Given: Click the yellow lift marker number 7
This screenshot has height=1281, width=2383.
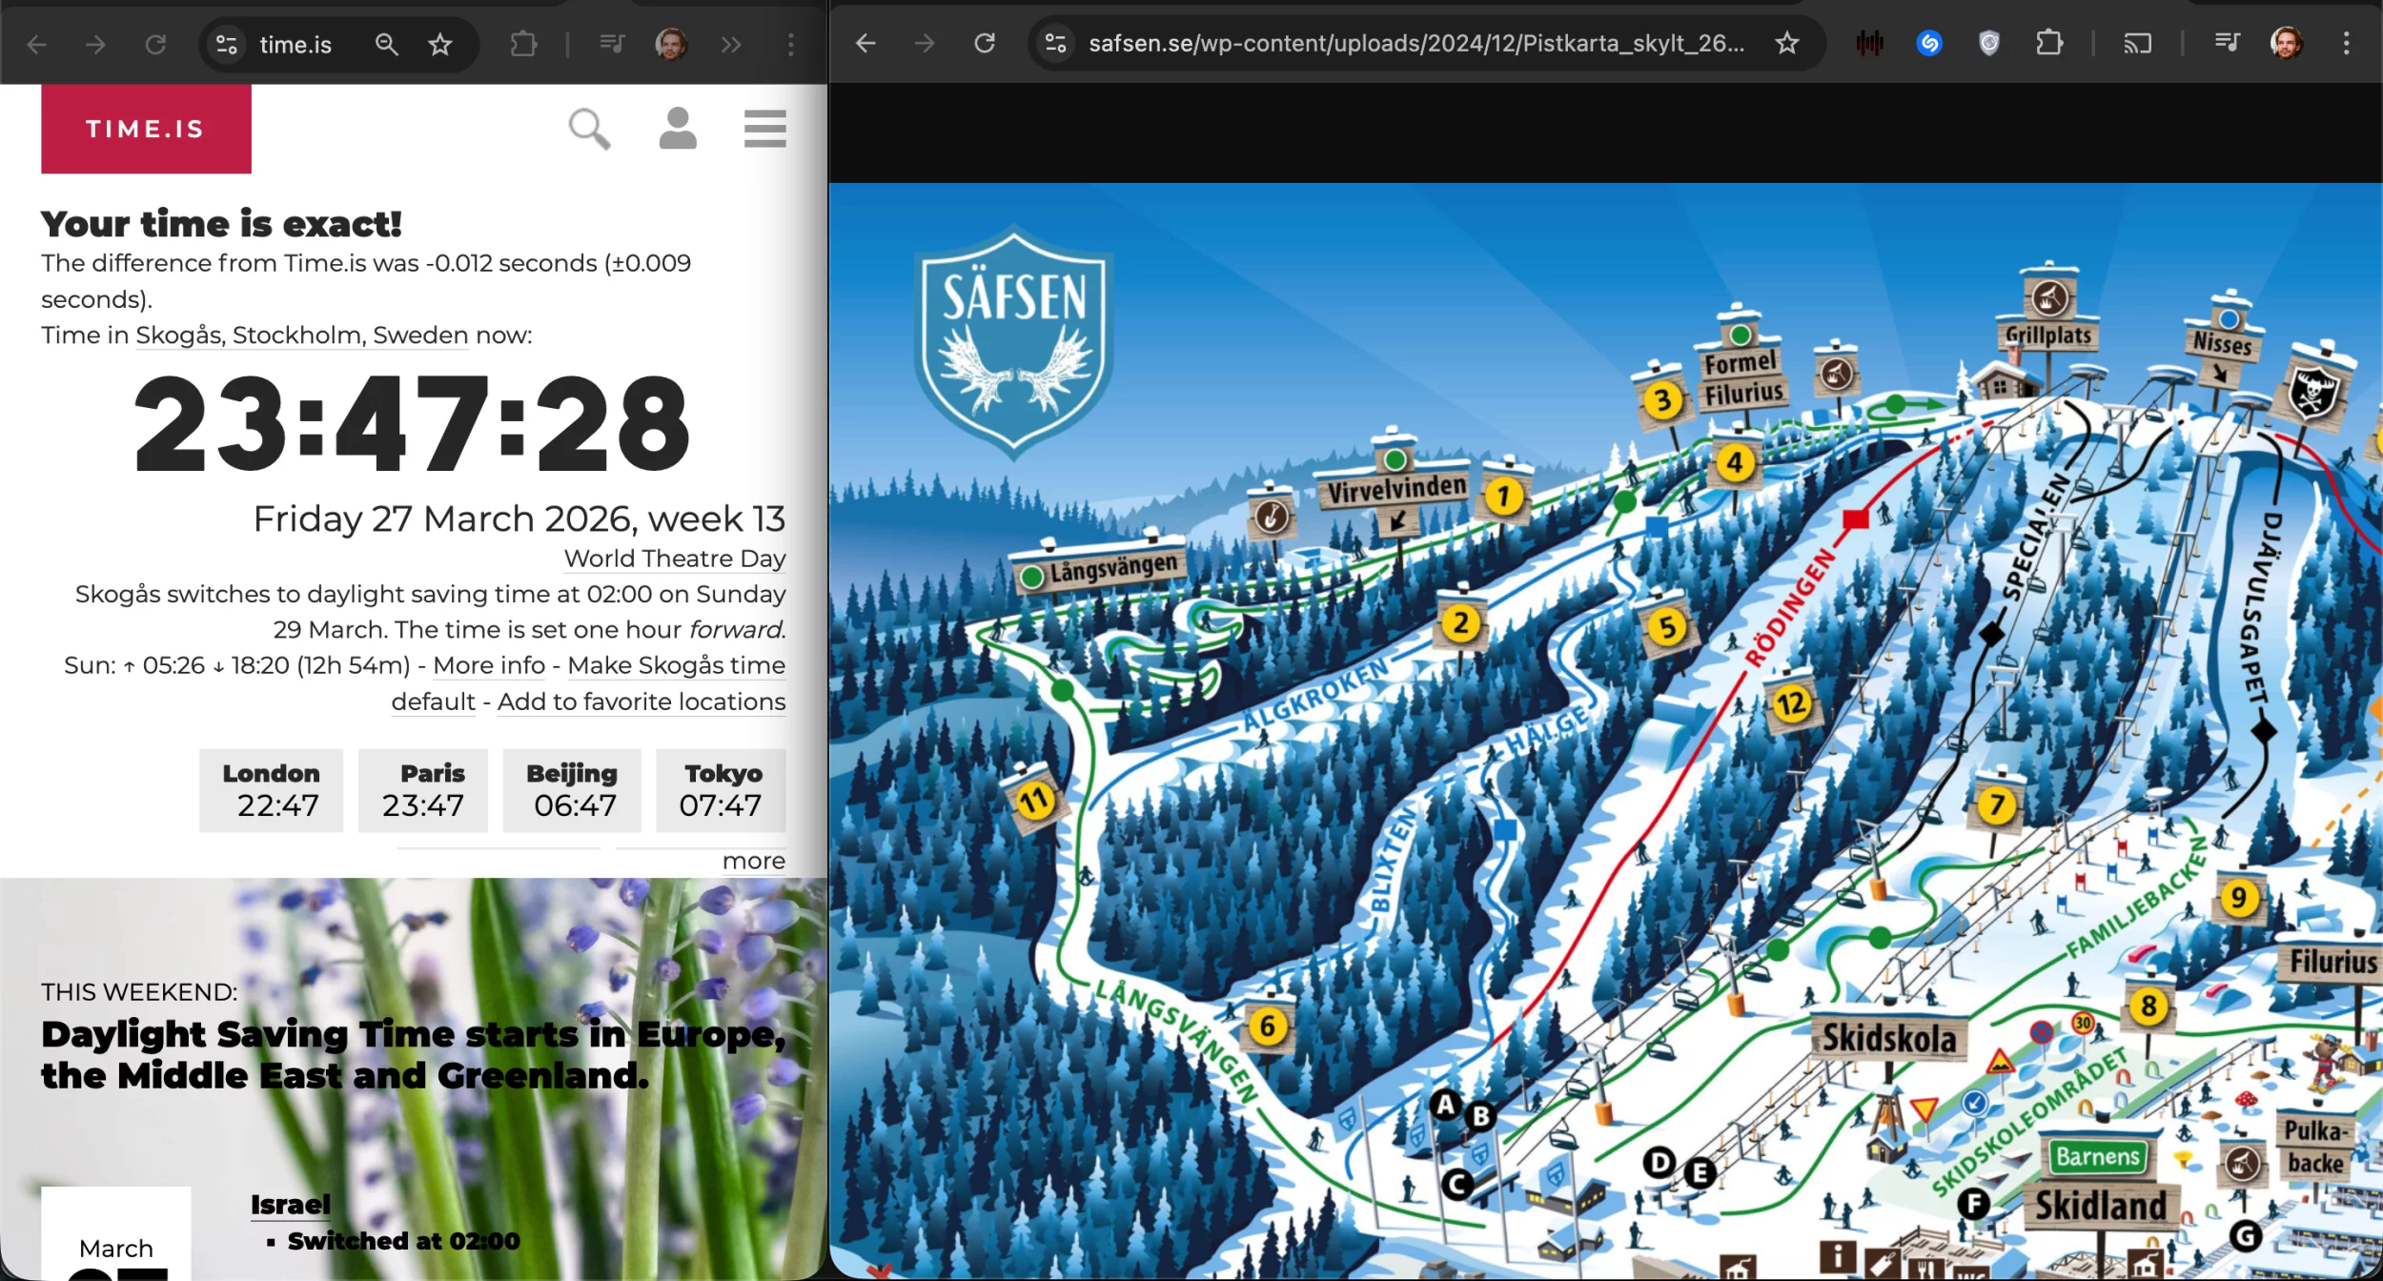Looking at the screenshot, I should pyautogui.click(x=1996, y=805).
